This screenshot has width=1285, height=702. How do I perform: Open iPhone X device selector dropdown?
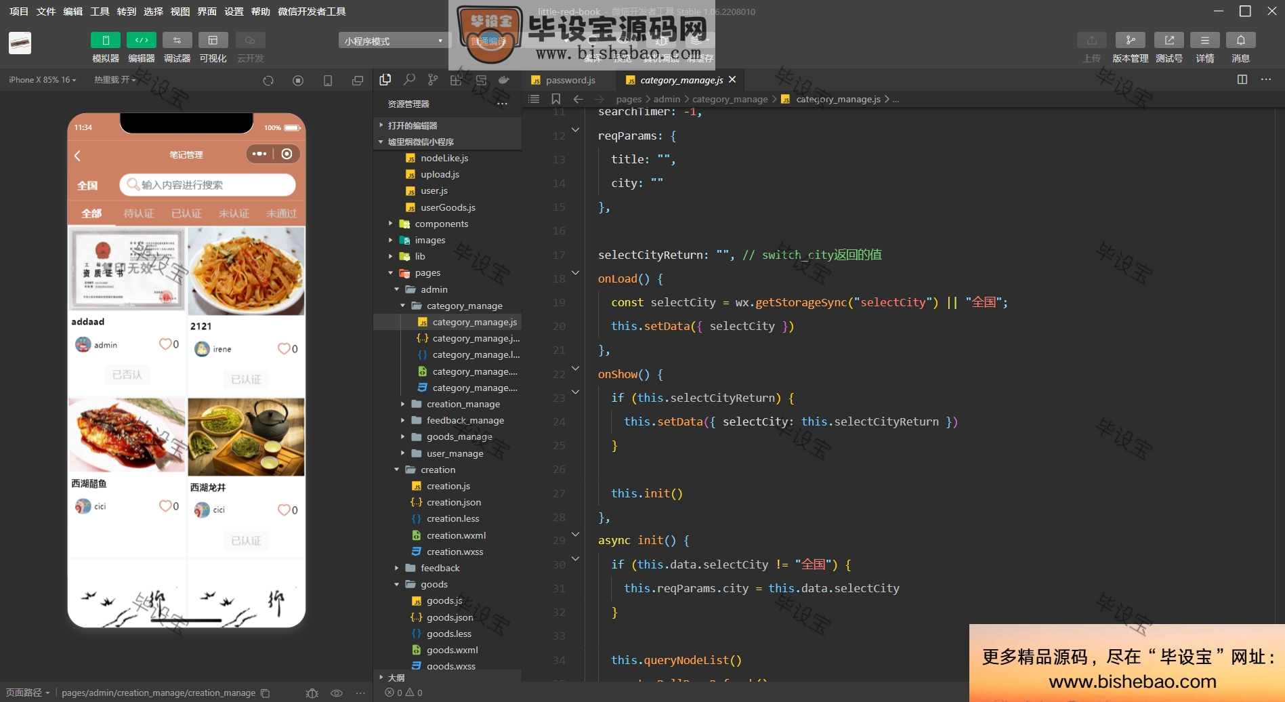[x=42, y=80]
